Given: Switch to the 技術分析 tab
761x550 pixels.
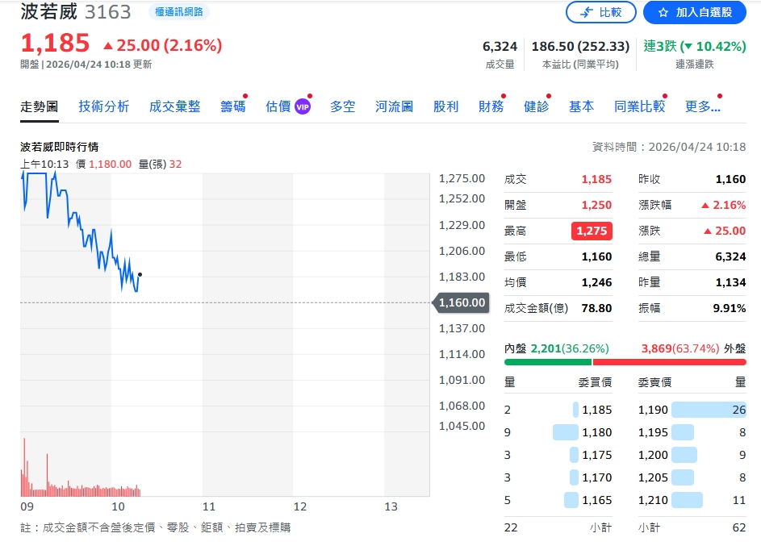Looking at the screenshot, I should click(x=104, y=106).
